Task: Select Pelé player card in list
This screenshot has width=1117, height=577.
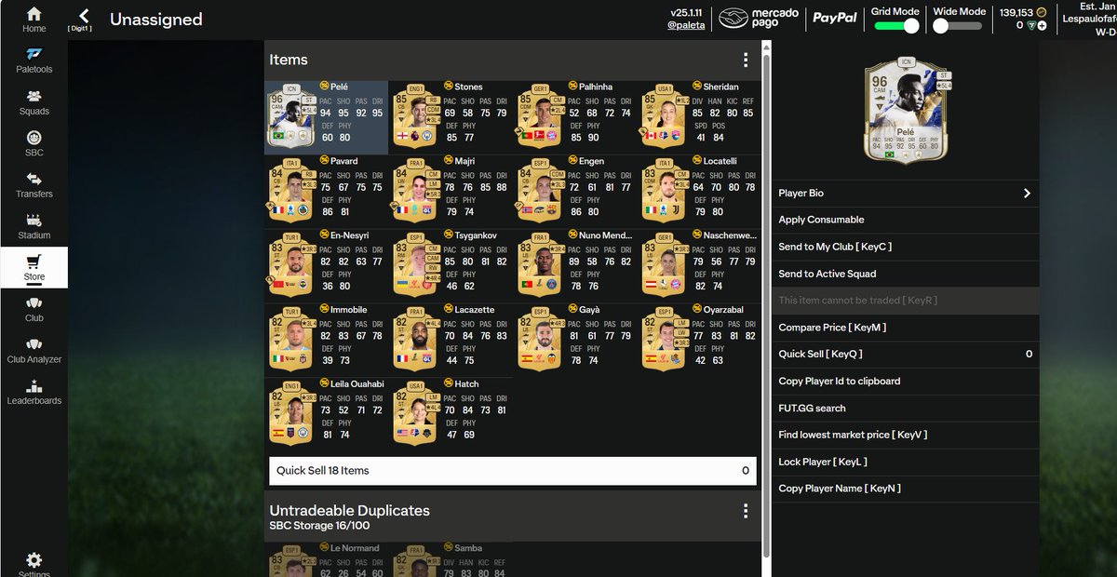Action: (x=326, y=117)
